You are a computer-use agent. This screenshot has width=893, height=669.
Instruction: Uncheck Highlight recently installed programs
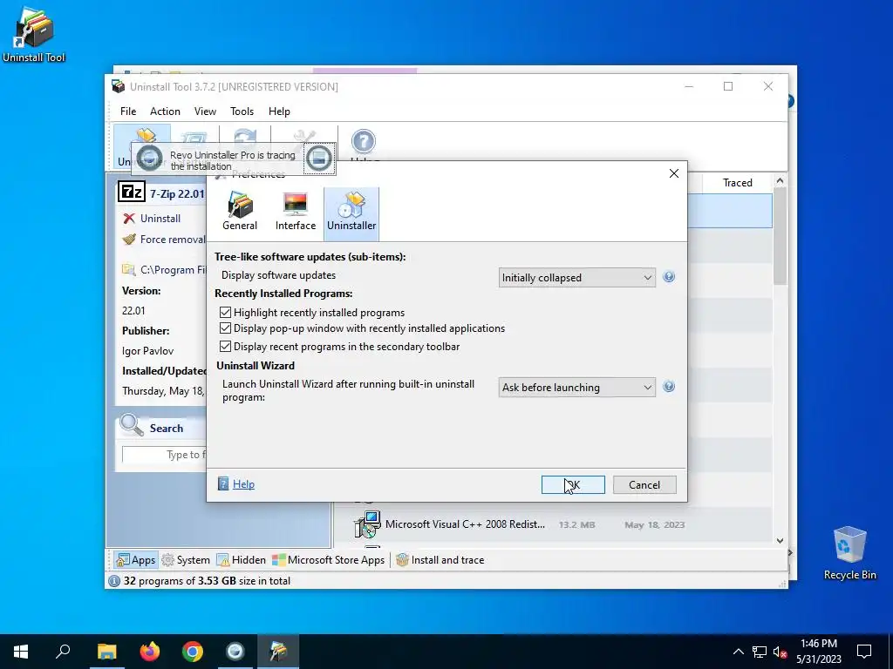[226, 313]
